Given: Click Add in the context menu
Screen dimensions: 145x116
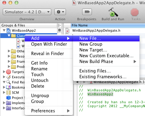Looking at the screenshot, I should click(49, 38).
